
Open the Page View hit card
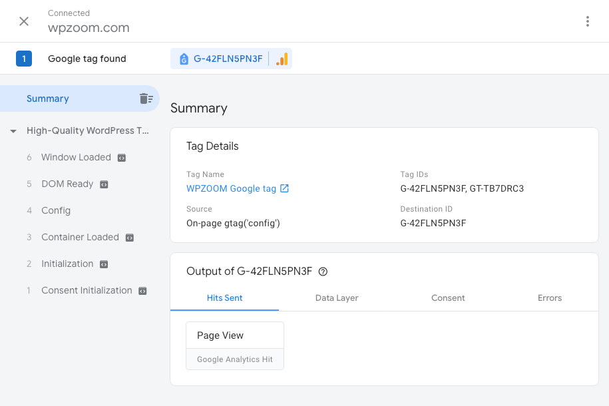pos(235,345)
